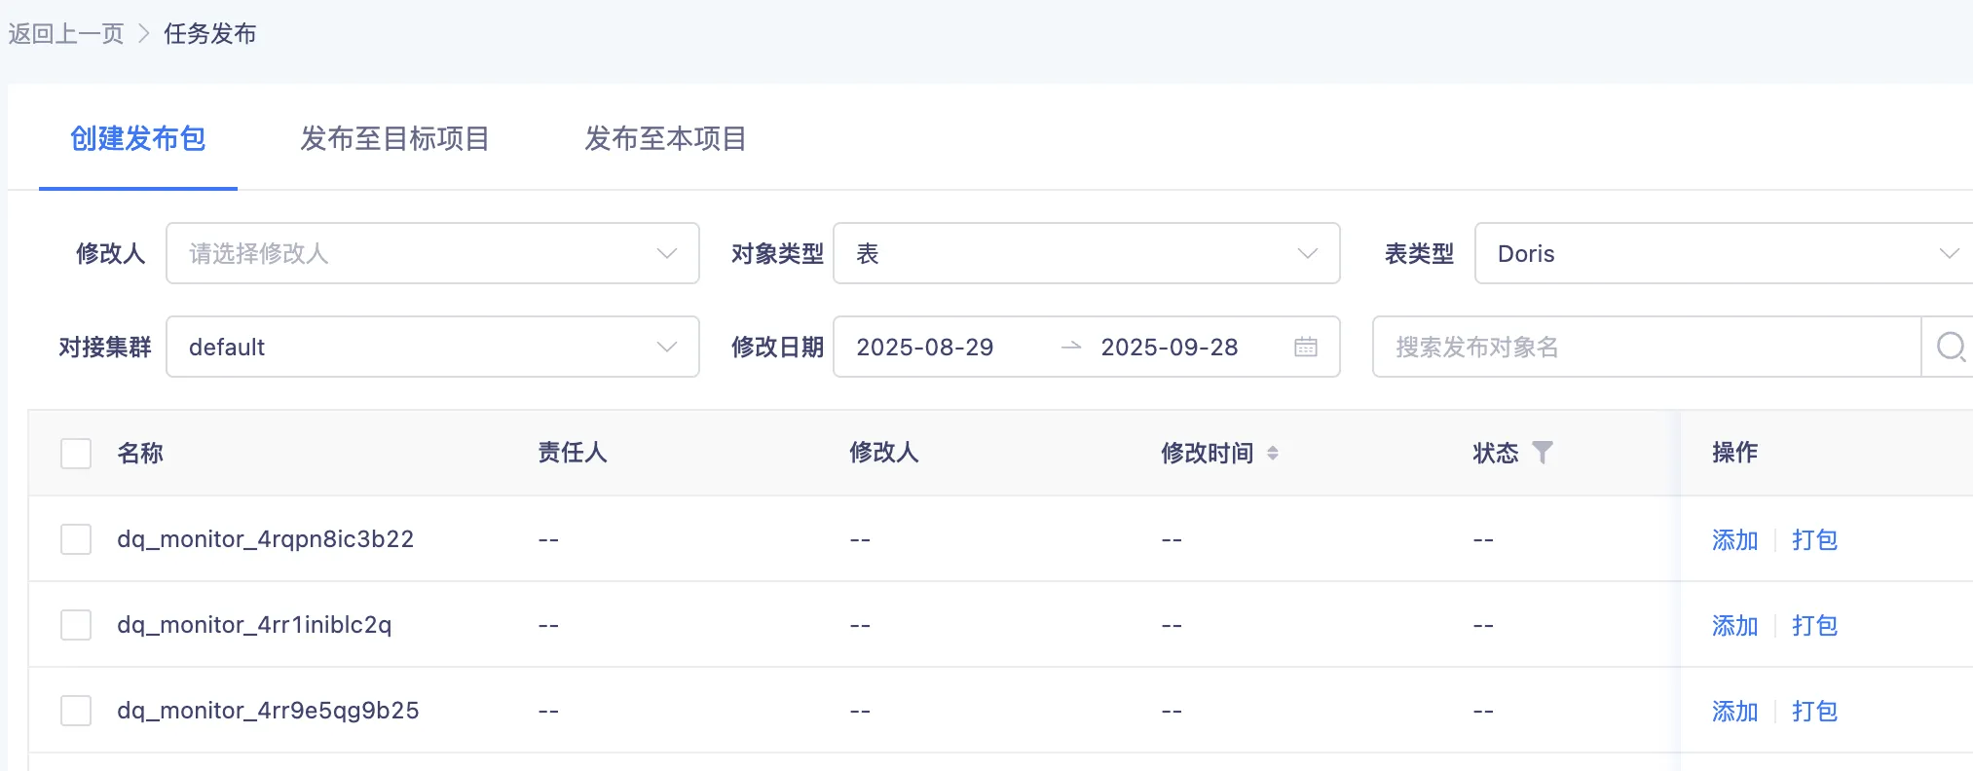Click 添加 for dq_monitor_4rqpn8ic3b22
The width and height of the screenshot is (1973, 771).
[x=1734, y=540]
